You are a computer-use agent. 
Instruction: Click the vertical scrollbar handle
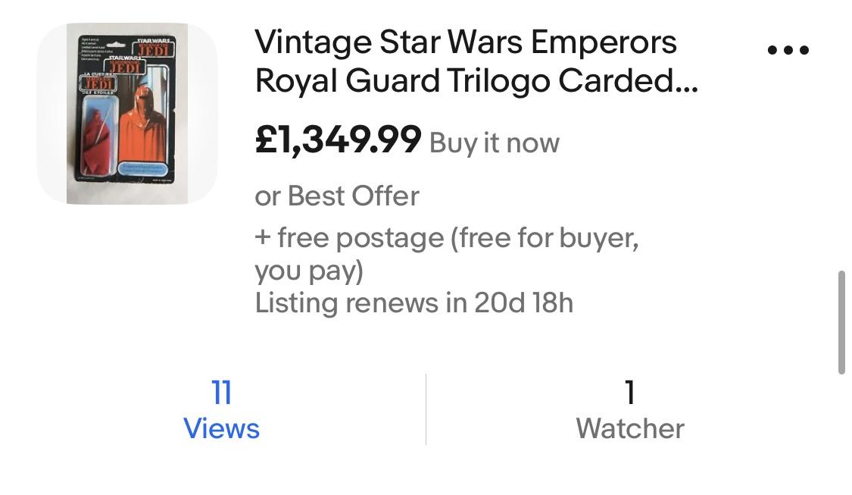pos(841,321)
